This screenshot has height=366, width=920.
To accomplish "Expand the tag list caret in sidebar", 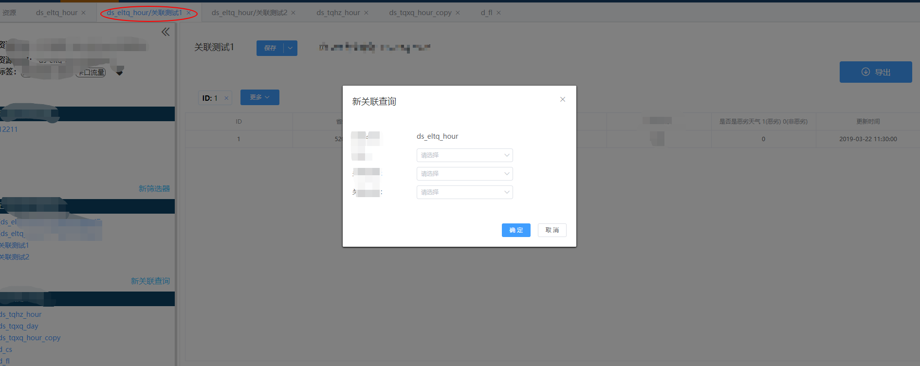I will [119, 73].
